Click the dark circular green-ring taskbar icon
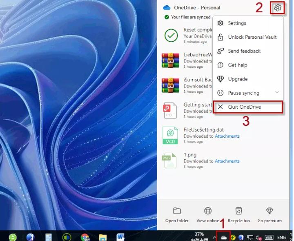The width and height of the screenshot is (294, 241). click(x=67, y=237)
